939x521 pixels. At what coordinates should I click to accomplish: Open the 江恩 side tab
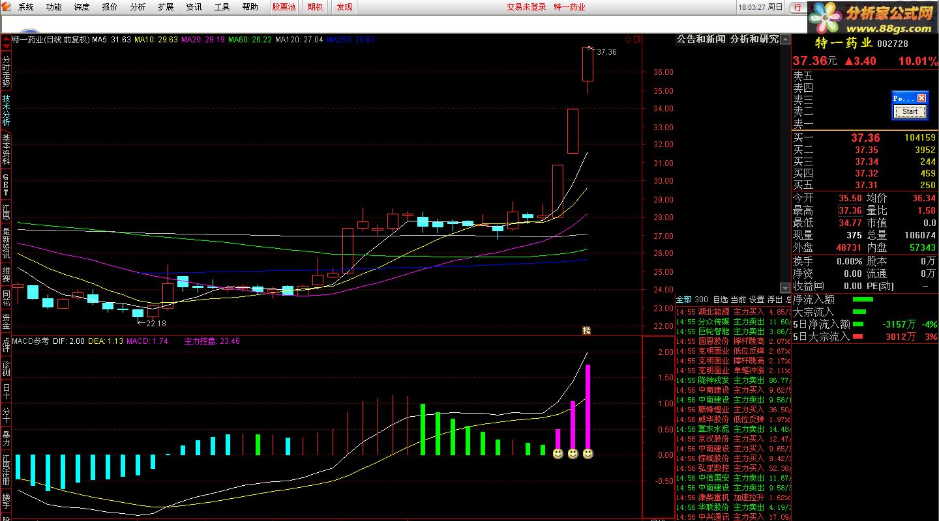tap(6, 210)
